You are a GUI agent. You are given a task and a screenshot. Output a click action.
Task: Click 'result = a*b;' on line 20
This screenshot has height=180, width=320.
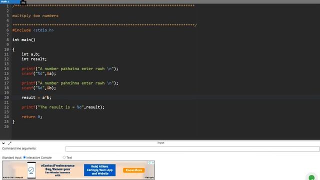tap(36, 97)
